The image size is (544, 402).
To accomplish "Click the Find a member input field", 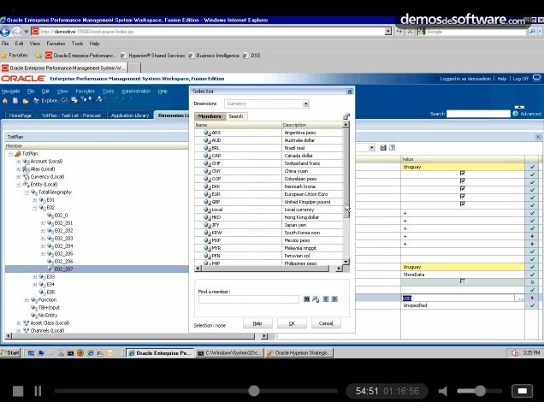I will point(248,299).
